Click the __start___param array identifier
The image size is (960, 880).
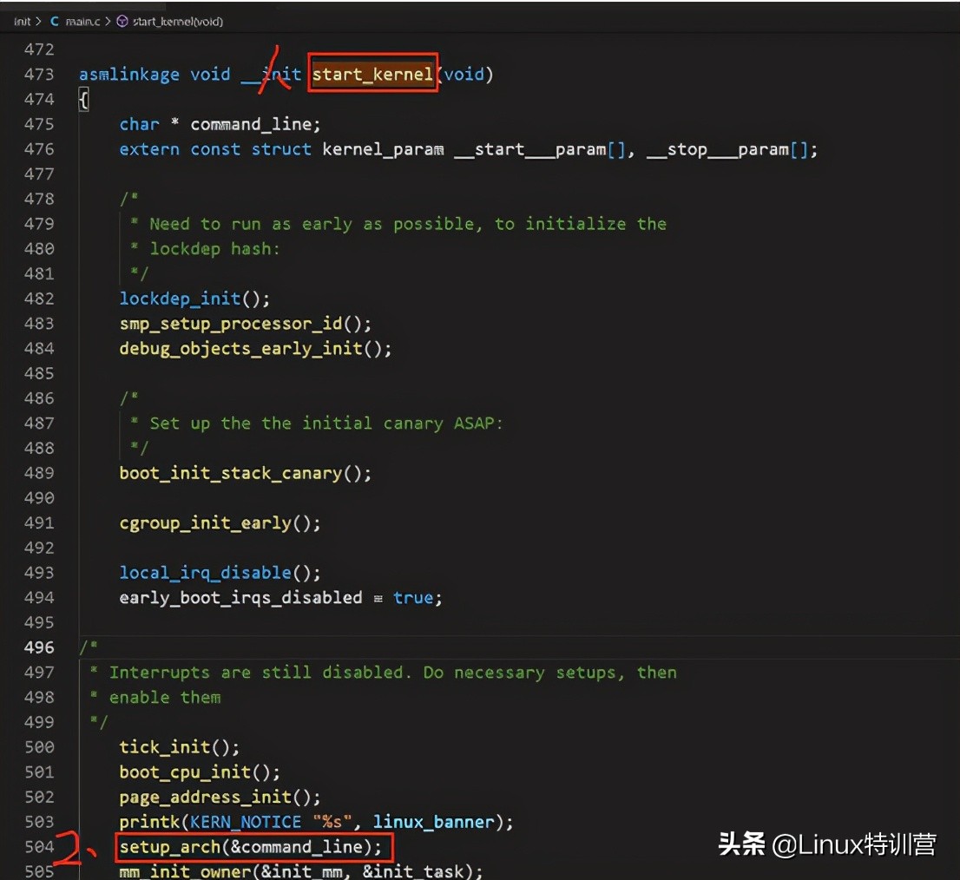tap(530, 149)
